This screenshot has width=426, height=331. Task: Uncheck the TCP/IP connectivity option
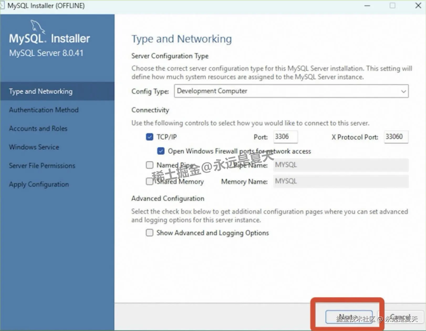[x=149, y=137]
